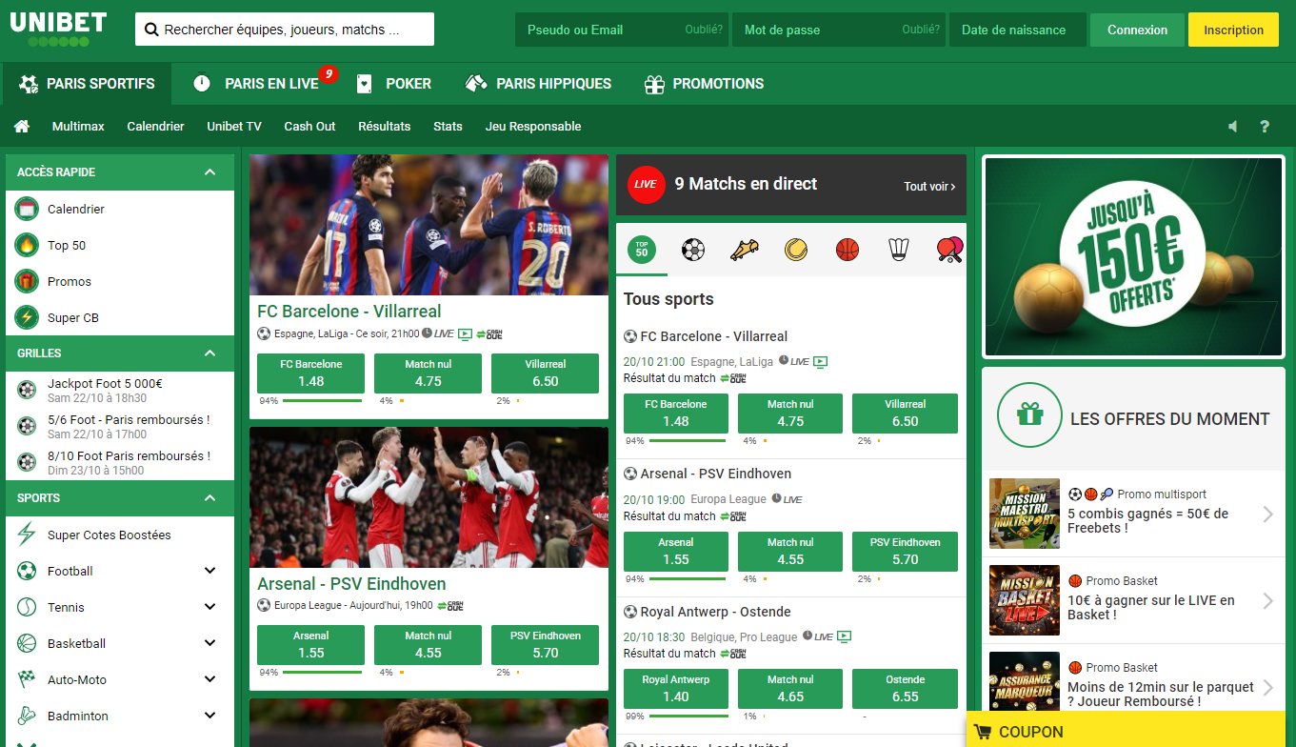Image resolution: width=1296 pixels, height=747 pixels.
Task: Expand the Basketball sport chevron
Action: 210,643
